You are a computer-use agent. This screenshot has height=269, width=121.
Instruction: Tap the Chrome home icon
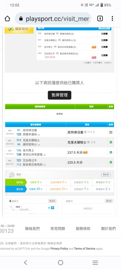coord(7,19)
